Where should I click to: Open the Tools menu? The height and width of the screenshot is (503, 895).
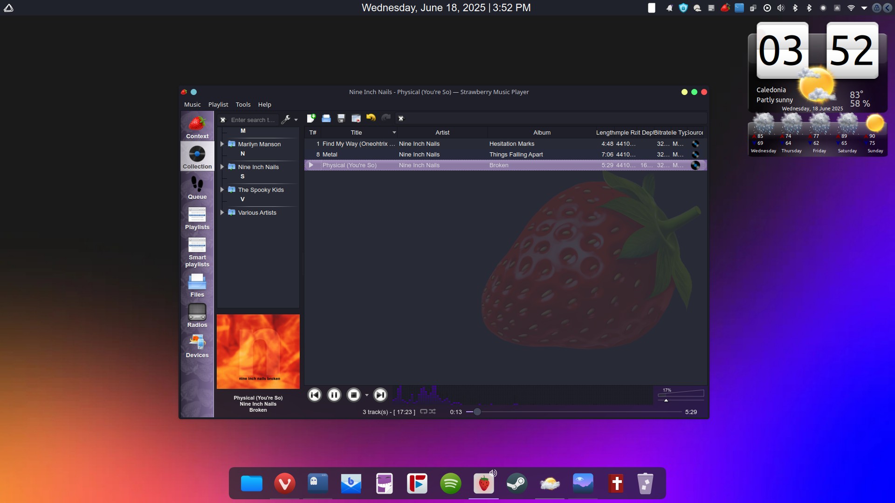point(243,104)
